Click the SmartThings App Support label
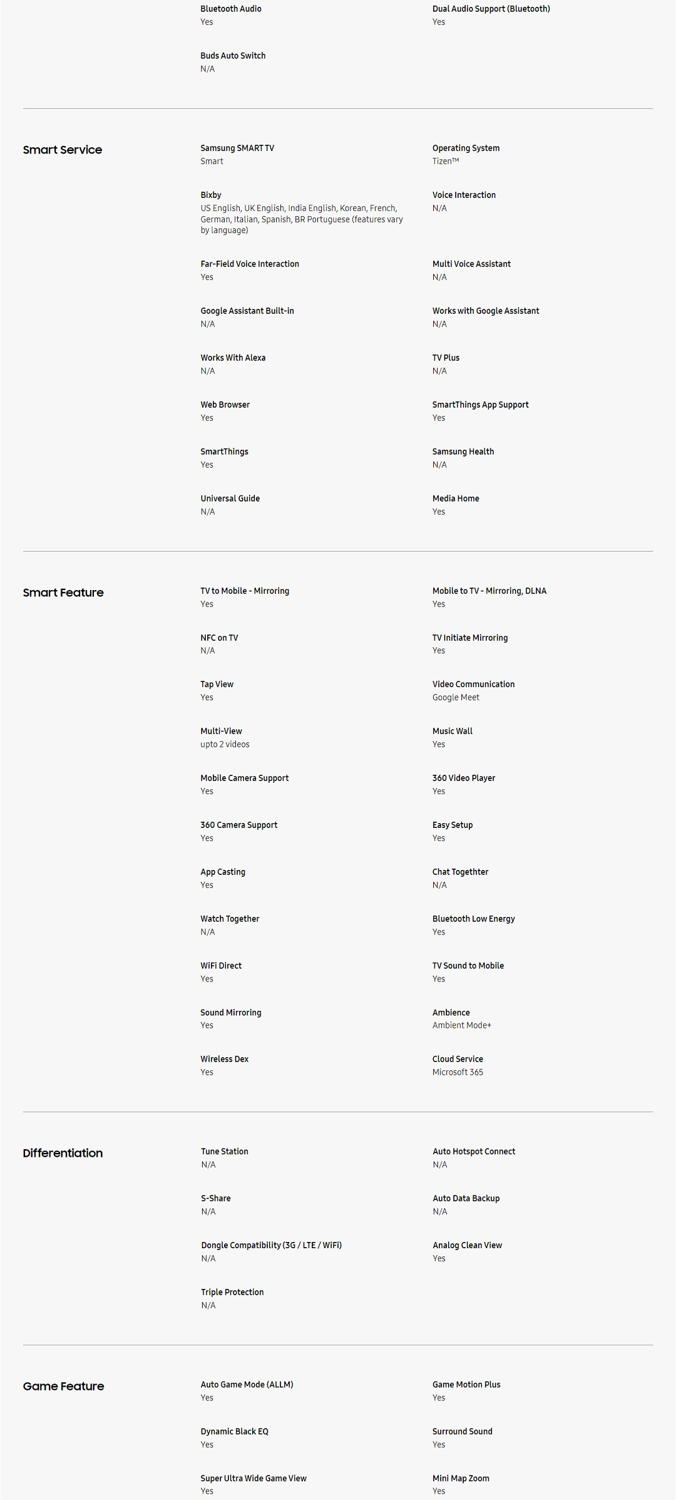Viewport: 676px width, 1500px height. point(480,405)
